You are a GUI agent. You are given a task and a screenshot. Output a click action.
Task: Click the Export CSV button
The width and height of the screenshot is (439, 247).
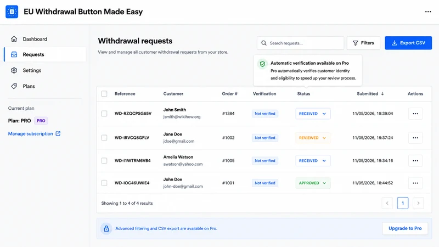point(408,43)
